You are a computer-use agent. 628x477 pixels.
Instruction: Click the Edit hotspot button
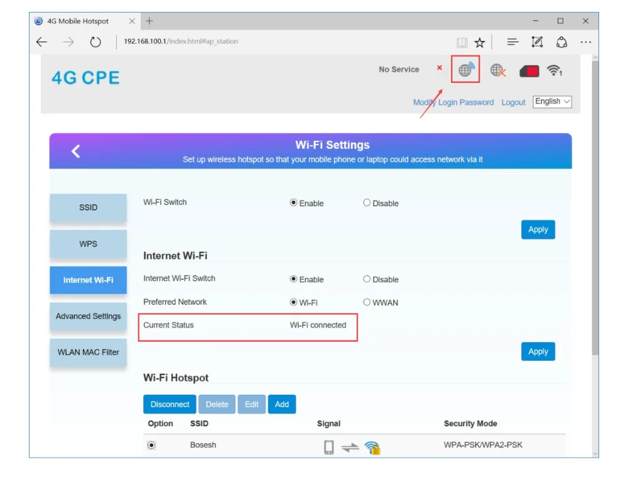pyautogui.click(x=252, y=404)
